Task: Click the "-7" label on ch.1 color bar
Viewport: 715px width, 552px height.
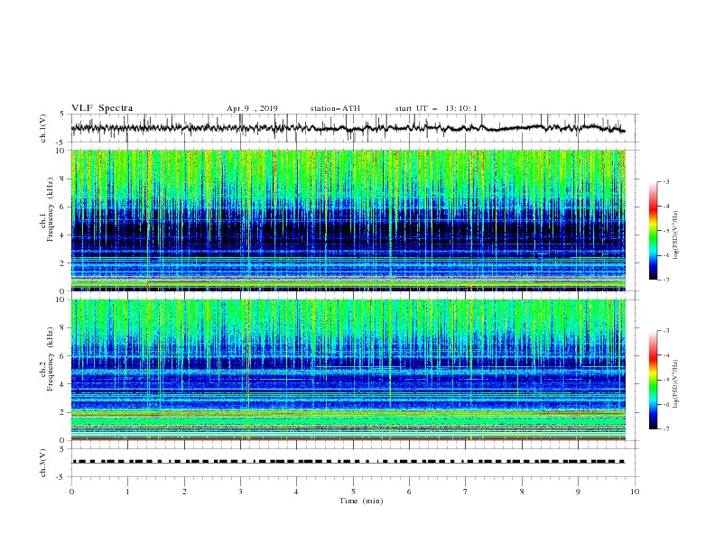Action: pos(665,280)
